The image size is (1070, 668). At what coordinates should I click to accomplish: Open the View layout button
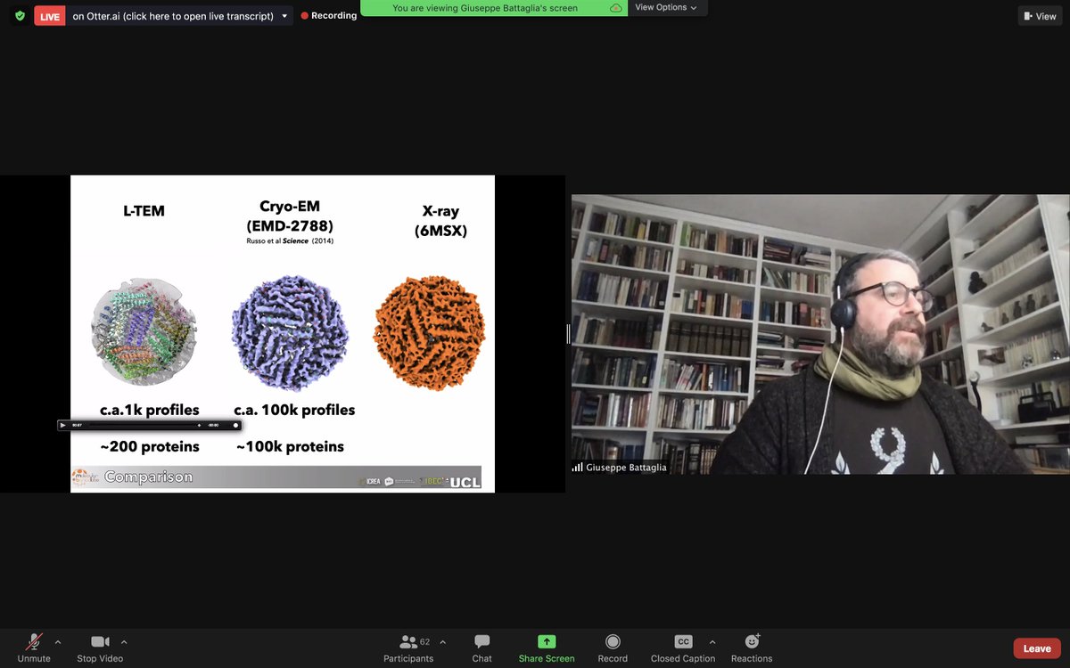click(x=1040, y=16)
